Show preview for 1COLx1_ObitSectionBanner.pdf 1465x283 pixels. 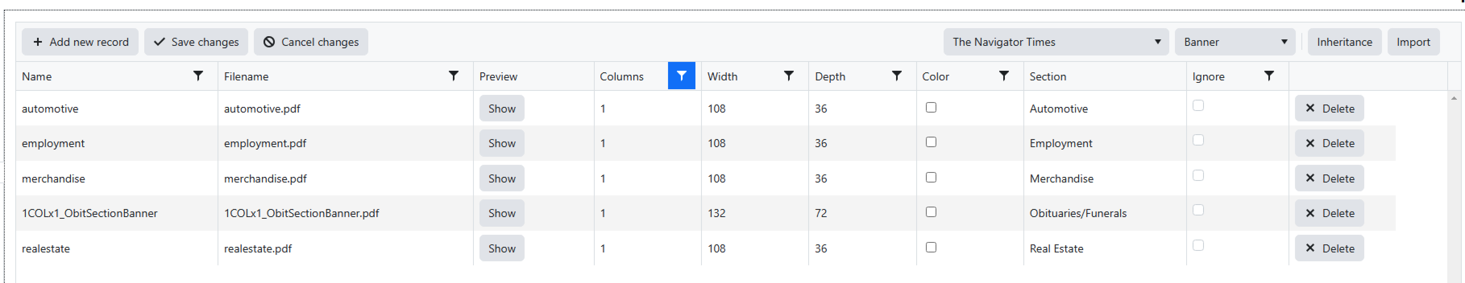(x=501, y=213)
